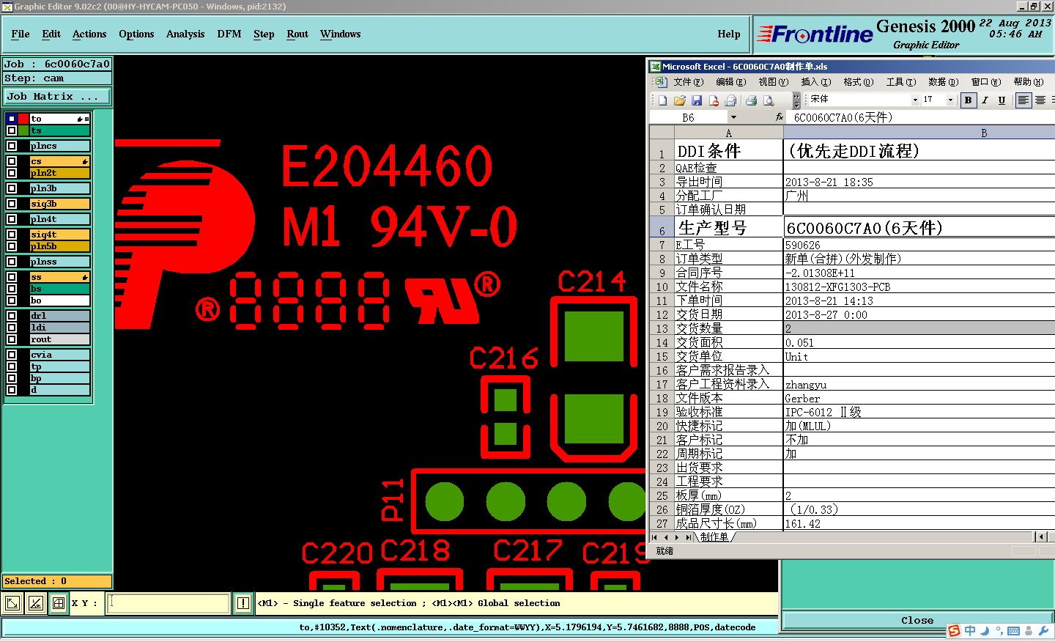The height and width of the screenshot is (642, 1055).
Task: Toggle visibility checkbox for layer drl
Action: pyautogui.click(x=12, y=316)
